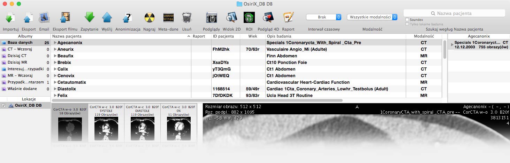Open the Raport icon

288,17
